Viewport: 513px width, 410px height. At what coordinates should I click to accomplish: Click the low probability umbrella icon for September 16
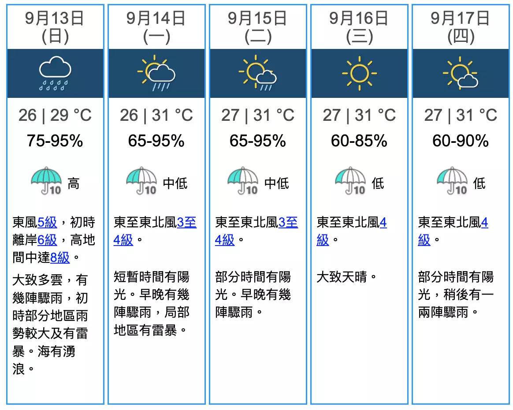350,181
